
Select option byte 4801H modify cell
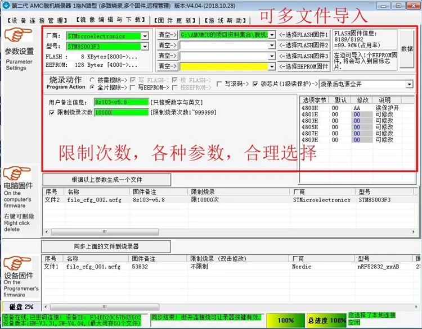(362, 115)
